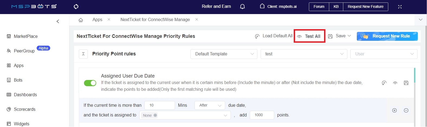This screenshot has width=427, height=127.
Task: Load default for Assigned User Due Date rule
Action: click(x=384, y=83)
